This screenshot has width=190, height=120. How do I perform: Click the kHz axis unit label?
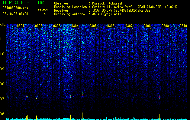pos(3,24)
